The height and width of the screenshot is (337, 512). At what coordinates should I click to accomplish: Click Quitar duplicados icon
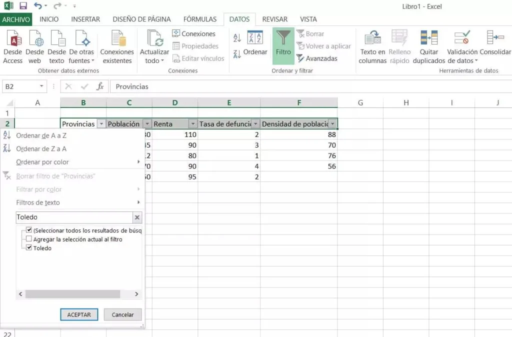point(429,39)
